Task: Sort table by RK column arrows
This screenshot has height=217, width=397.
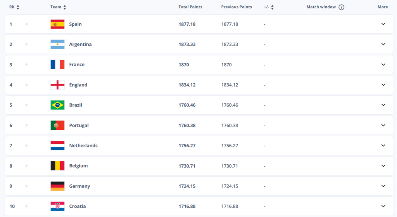Action: click(x=18, y=7)
